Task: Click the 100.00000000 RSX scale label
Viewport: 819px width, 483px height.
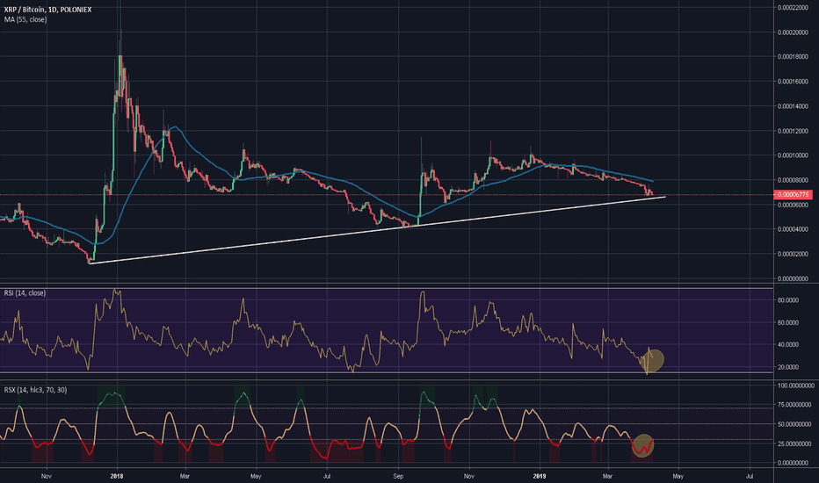Action: (796, 386)
